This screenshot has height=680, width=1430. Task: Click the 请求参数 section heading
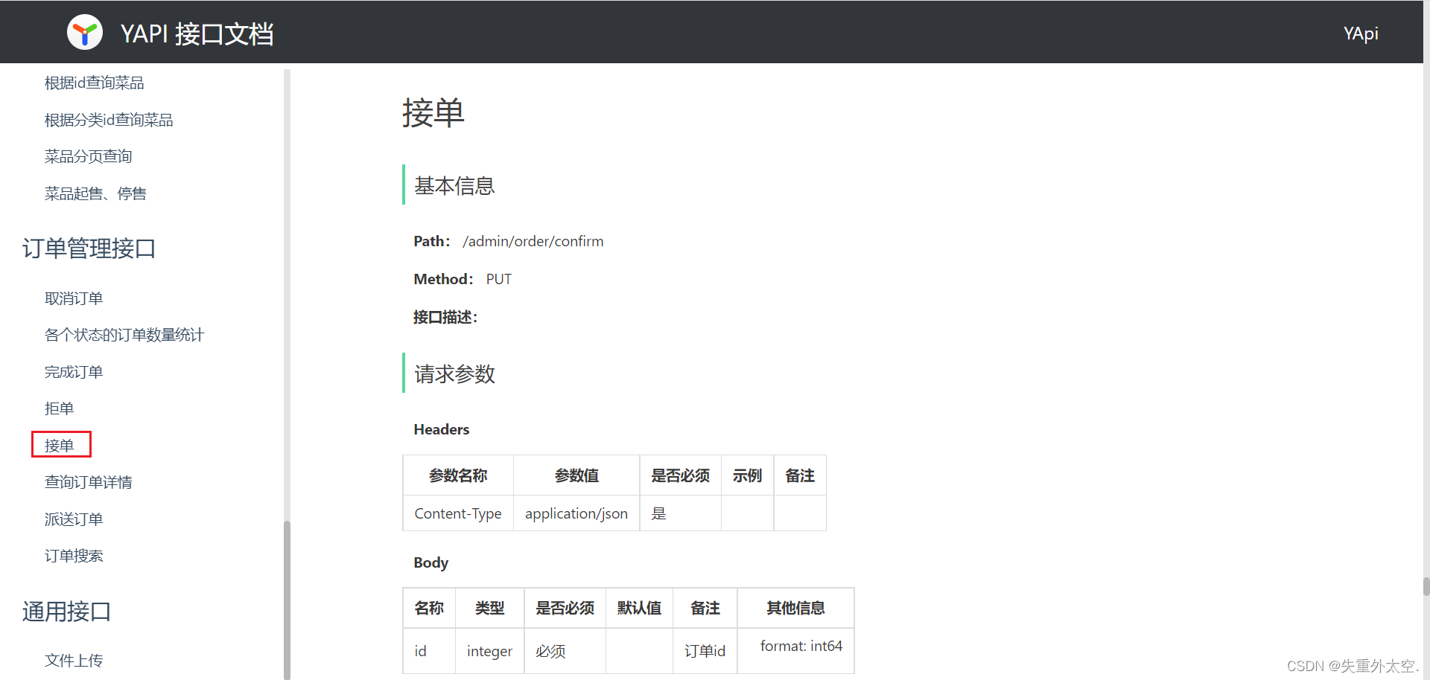tap(454, 373)
